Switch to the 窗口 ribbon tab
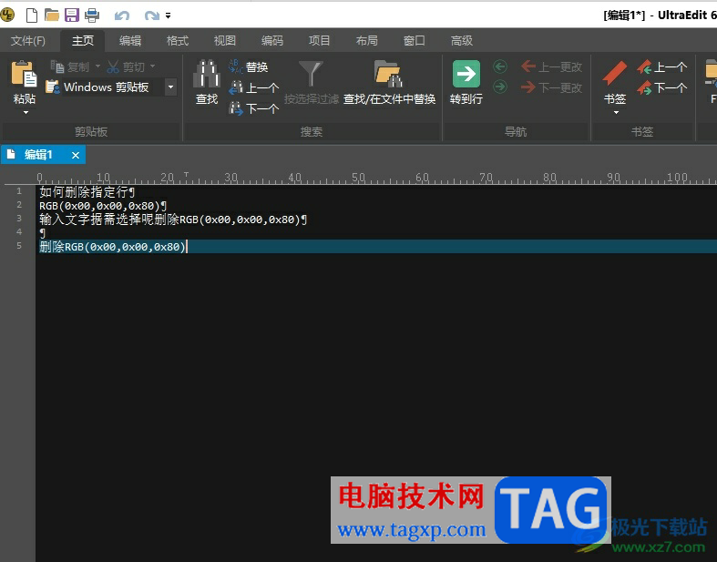 coord(415,41)
